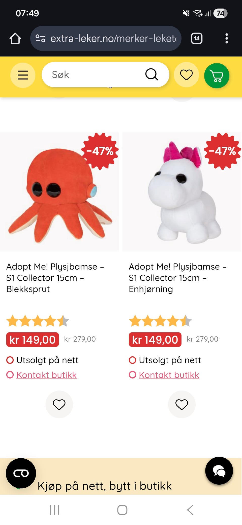Add Enhjørning plush to favorites
The image size is (242, 525).
181,404
